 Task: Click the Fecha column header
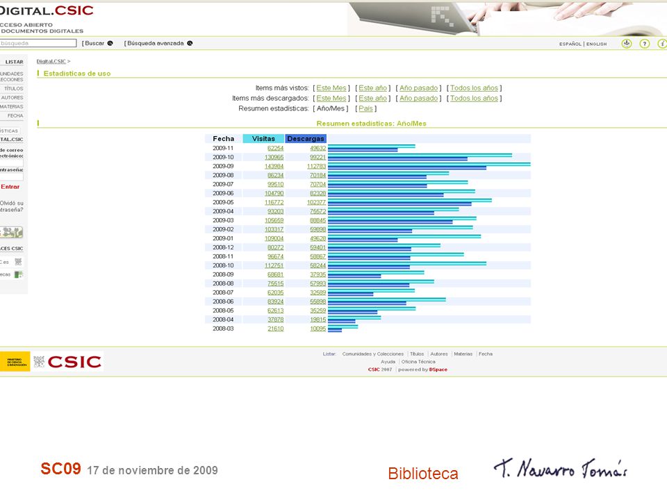pos(223,139)
